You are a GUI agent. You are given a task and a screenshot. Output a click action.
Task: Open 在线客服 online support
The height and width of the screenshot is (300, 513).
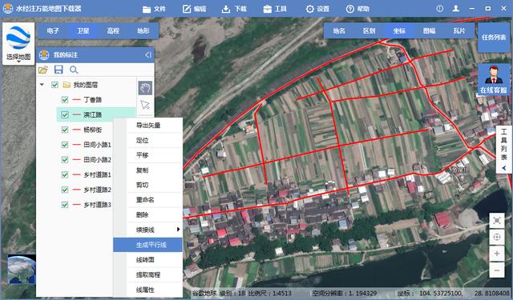pyautogui.click(x=494, y=80)
